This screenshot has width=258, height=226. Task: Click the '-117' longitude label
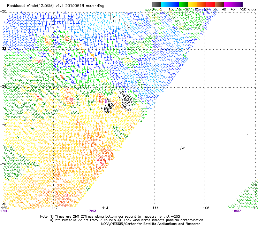[53, 208]
